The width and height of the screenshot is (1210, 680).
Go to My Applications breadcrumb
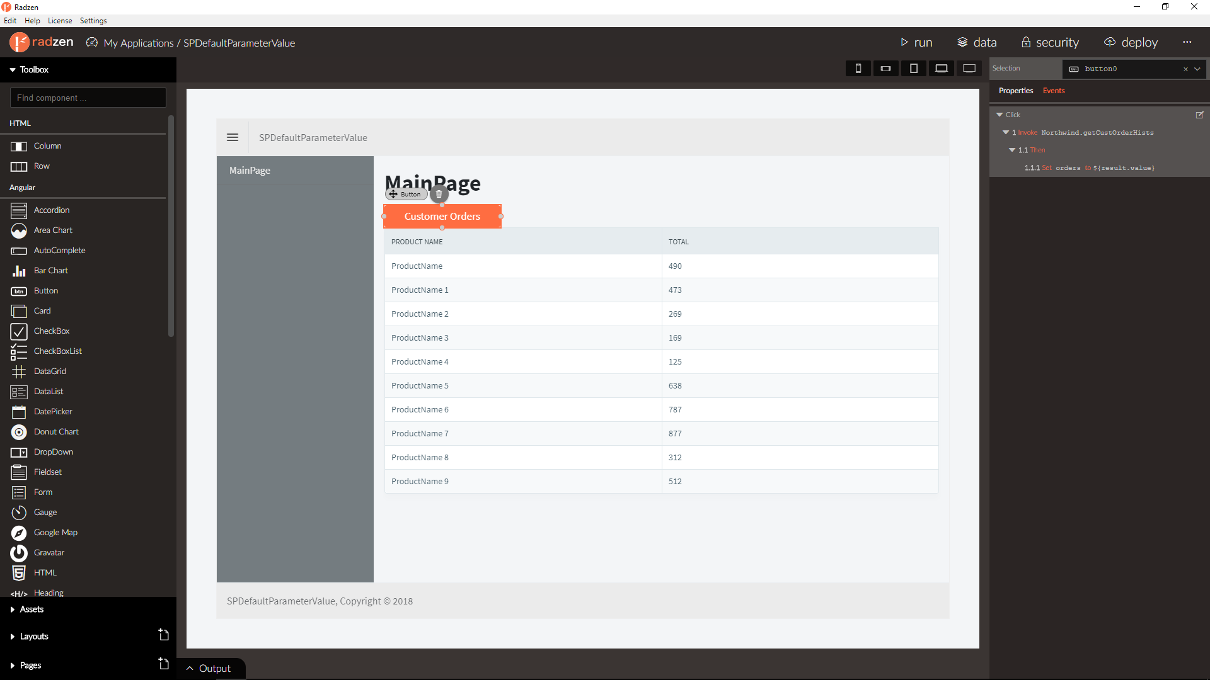(139, 43)
